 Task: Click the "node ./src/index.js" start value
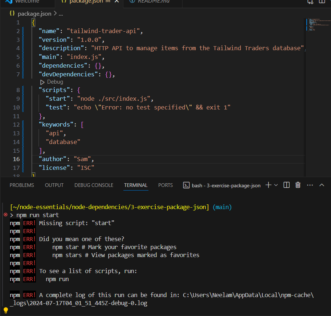click(114, 99)
